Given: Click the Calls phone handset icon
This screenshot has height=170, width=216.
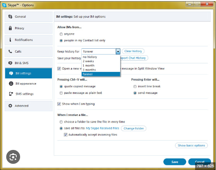Looking at the screenshot, I should [10, 51].
